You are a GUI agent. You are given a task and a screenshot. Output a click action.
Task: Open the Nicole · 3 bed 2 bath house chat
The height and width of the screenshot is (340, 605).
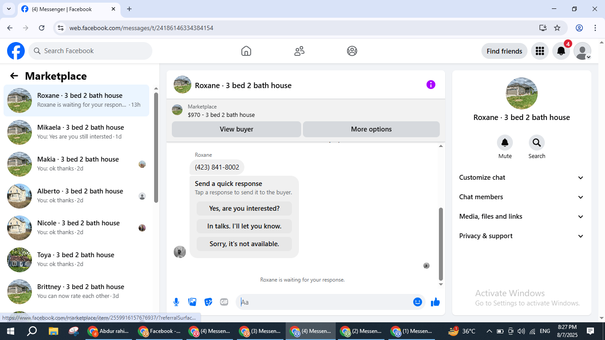point(77,228)
